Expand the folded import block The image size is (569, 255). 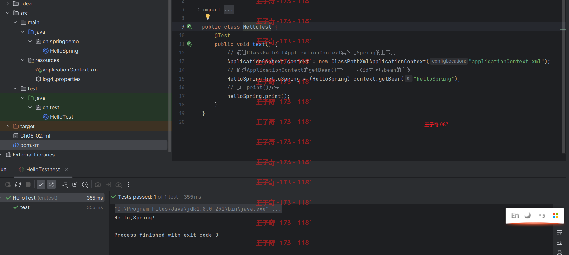click(x=198, y=9)
